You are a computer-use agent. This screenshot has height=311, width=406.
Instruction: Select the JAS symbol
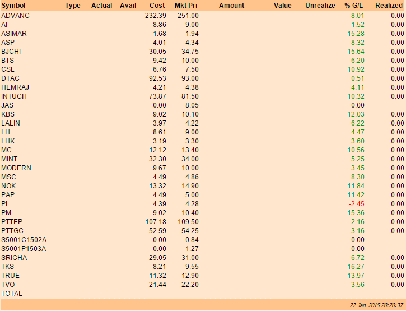7,105
